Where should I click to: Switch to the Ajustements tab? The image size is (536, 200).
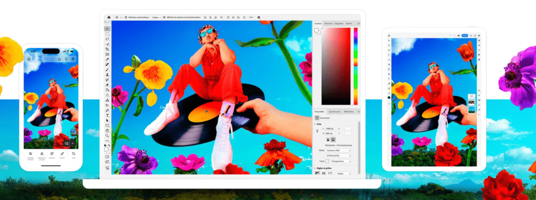tap(334, 112)
